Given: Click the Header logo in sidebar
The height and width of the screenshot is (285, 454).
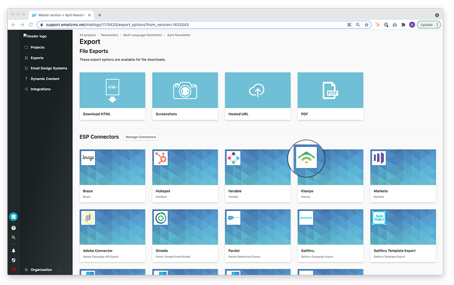Looking at the screenshot, I should [35, 36].
